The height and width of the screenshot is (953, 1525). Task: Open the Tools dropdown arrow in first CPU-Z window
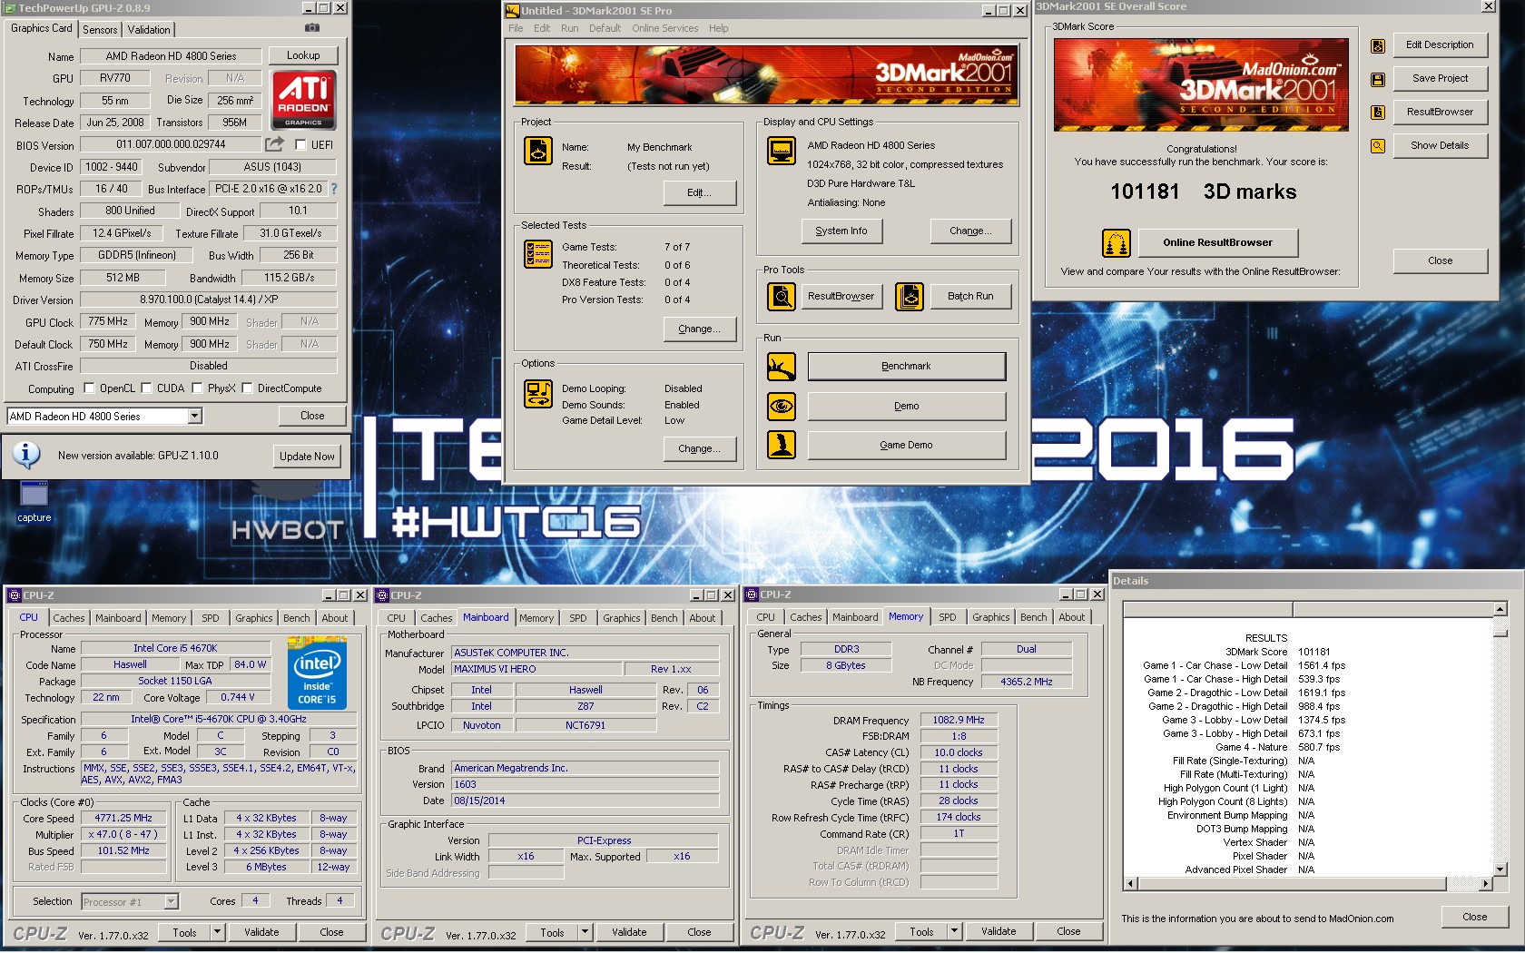(x=217, y=932)
